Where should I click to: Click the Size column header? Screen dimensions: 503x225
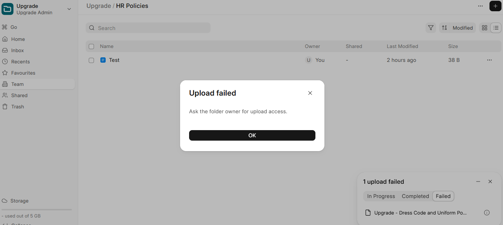click(x=453, y=46)
